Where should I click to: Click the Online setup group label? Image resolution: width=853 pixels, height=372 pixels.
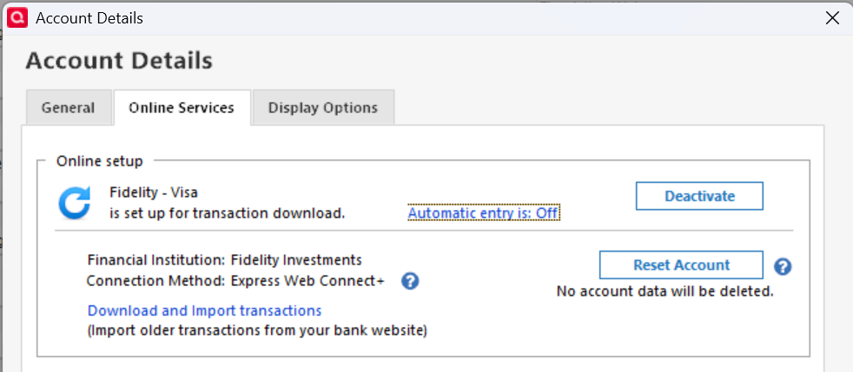point(100,160)
